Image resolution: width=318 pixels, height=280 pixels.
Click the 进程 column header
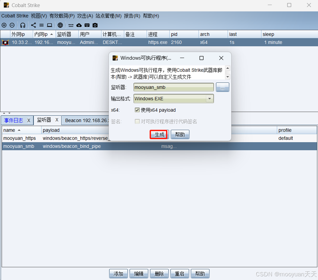[158, 34]
